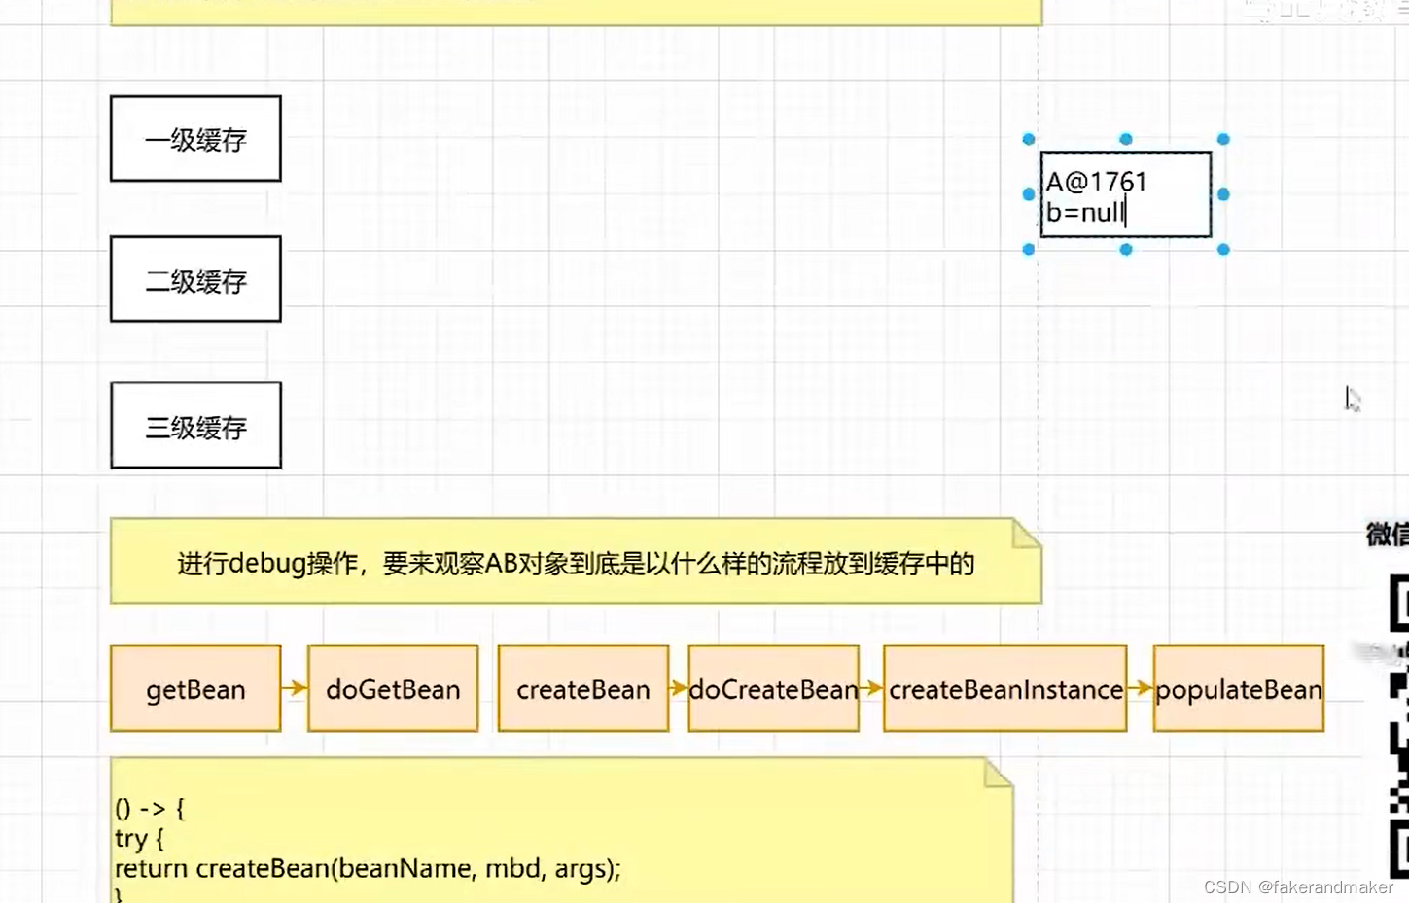Click inside the A@1761 b=null text box

(1126, 194)
